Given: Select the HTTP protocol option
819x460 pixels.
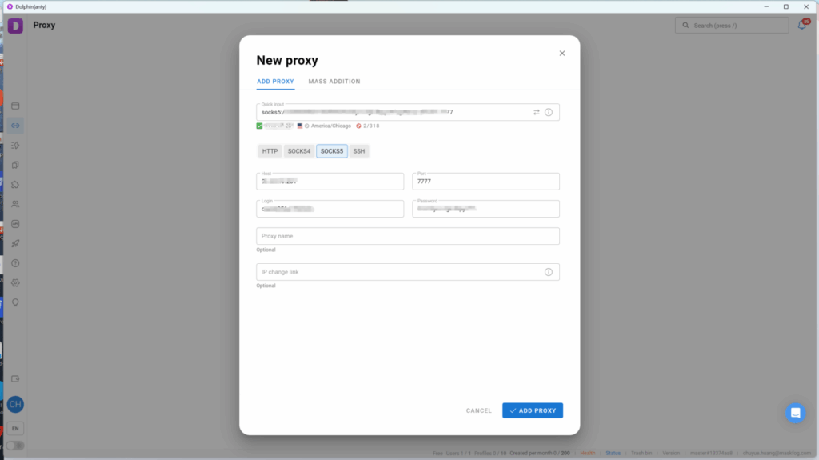Looking at the screenshot, I should pyautogui.click(x=270, y=151).
